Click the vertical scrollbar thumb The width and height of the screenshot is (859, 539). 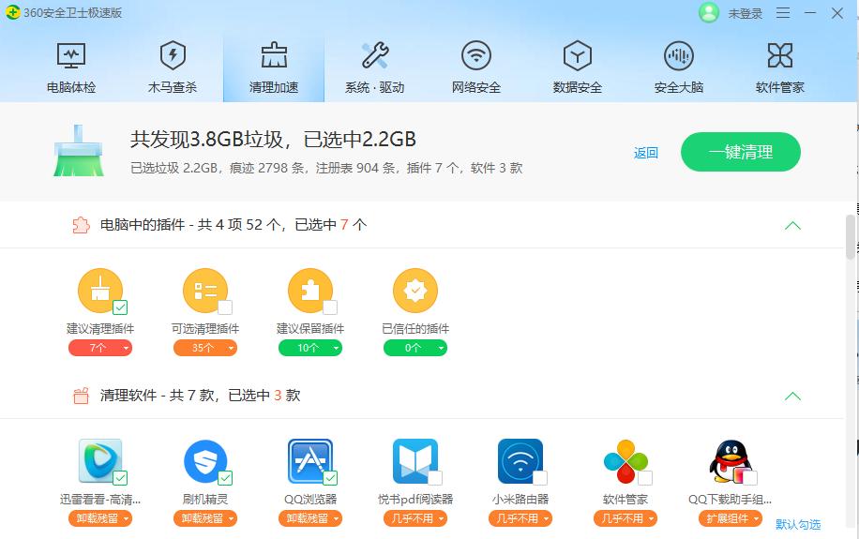coord(851,236)
